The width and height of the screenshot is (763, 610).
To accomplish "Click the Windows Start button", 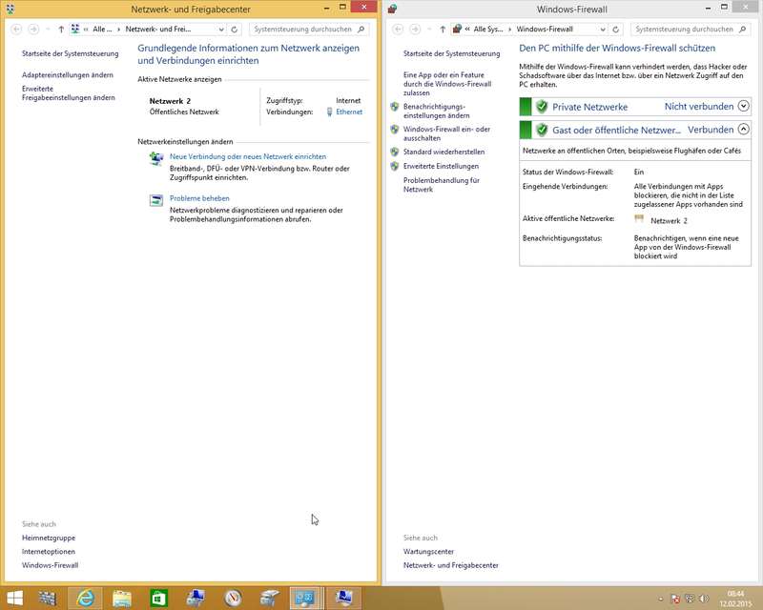I will tap(18, 598).
